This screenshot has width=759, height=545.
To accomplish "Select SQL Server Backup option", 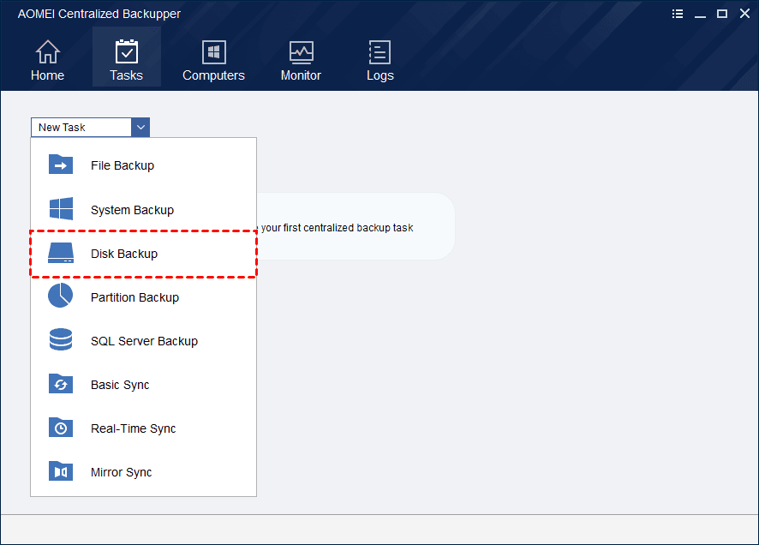I will click(143, 341).
